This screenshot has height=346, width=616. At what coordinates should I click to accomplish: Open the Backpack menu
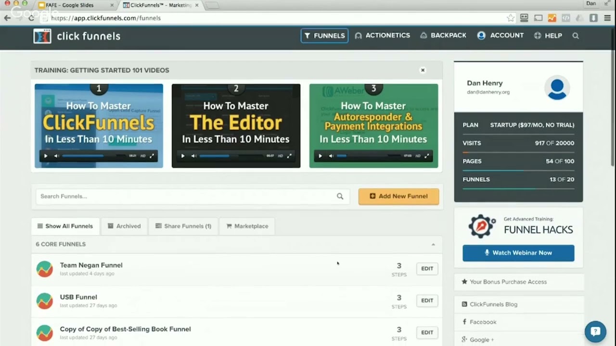point(443,36)
